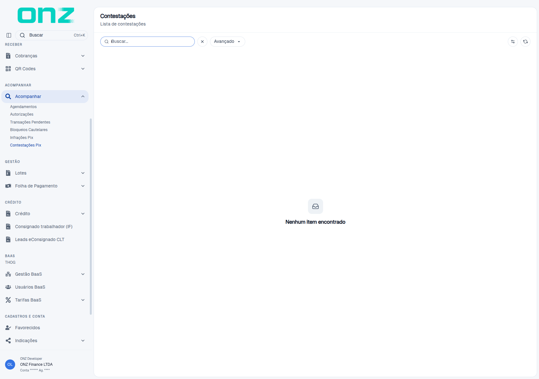539x379 pixels.
Task: Click the Lotes file icon
Action: click(8, 173)
